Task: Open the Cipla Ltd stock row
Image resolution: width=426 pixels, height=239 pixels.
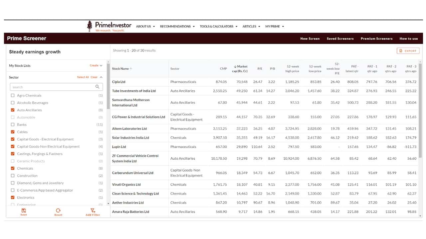Action: coord(264,82)
